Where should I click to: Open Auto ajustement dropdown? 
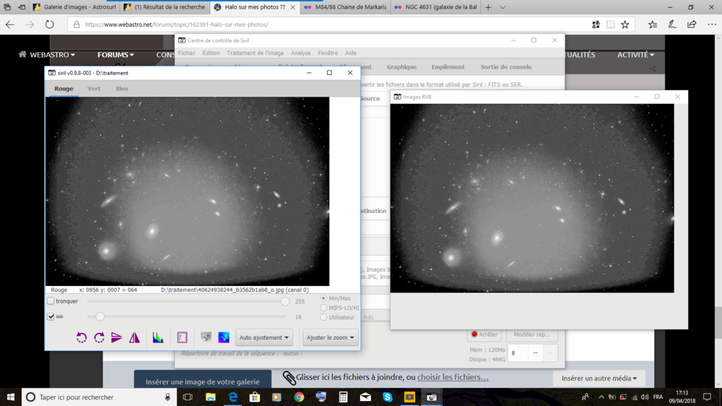(x=264, y=337)
